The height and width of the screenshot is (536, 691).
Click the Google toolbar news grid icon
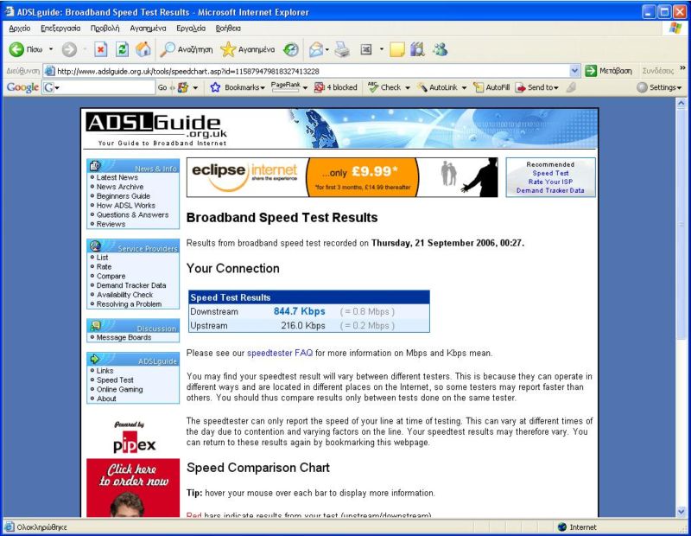click(183, 87)
